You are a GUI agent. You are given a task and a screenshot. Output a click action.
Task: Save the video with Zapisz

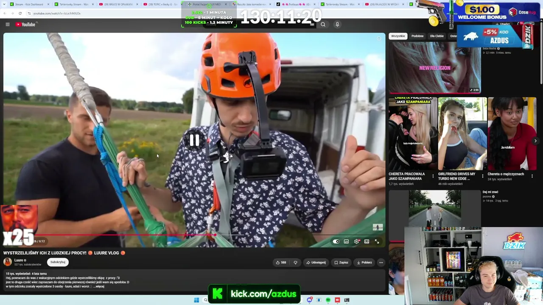coord(341,263)
